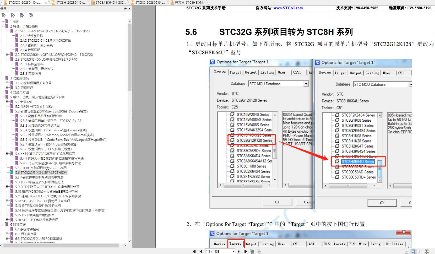
Task: Open bookmark '6.2 相关寄存器'
Action: [26, 234]
